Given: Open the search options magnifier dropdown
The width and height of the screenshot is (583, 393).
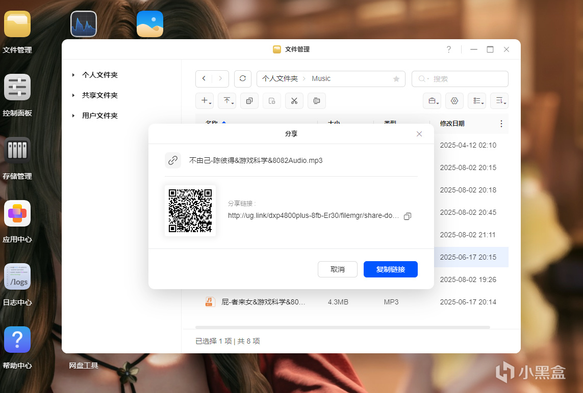Looking at the screenshot, I should click(423, 79).
